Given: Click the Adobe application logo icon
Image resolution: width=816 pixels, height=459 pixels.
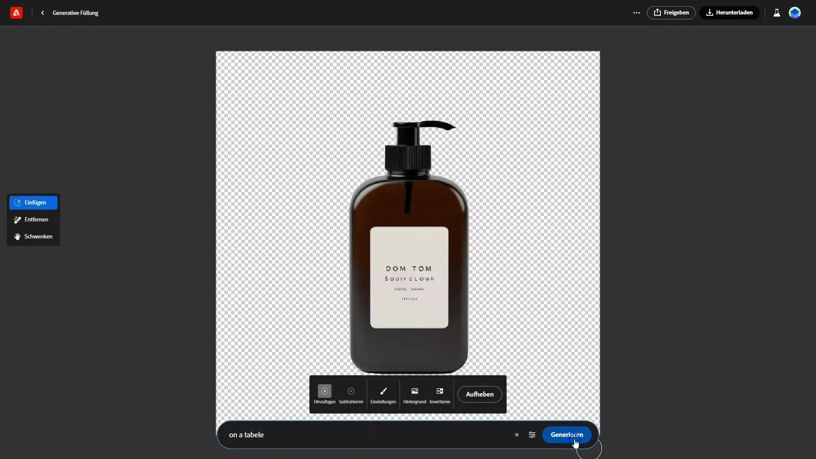Looking at the screenshot, I should pyautogui.click(x=16, y=12).
